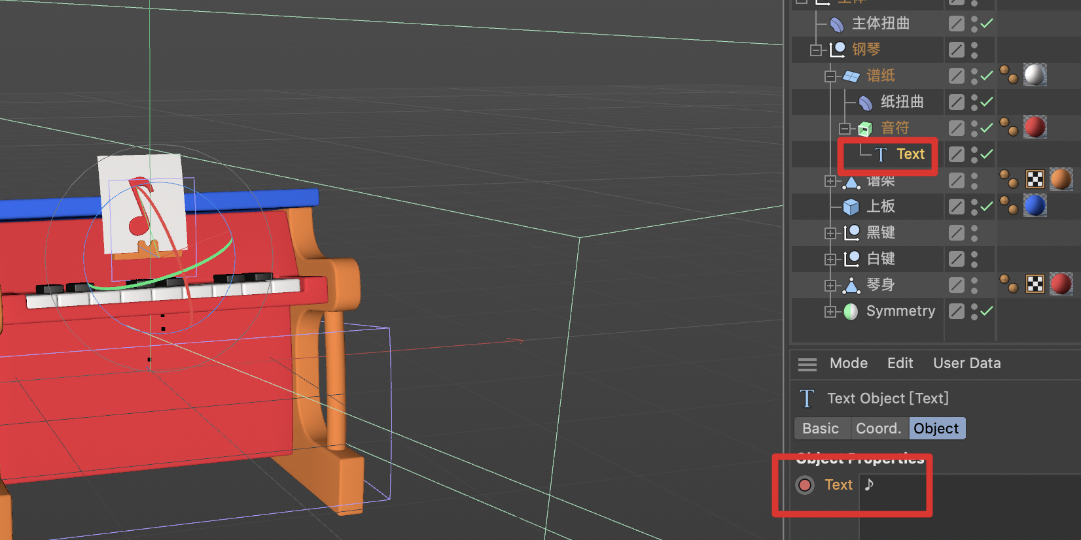Click the 上板 cube object icon

pos(851,207)
